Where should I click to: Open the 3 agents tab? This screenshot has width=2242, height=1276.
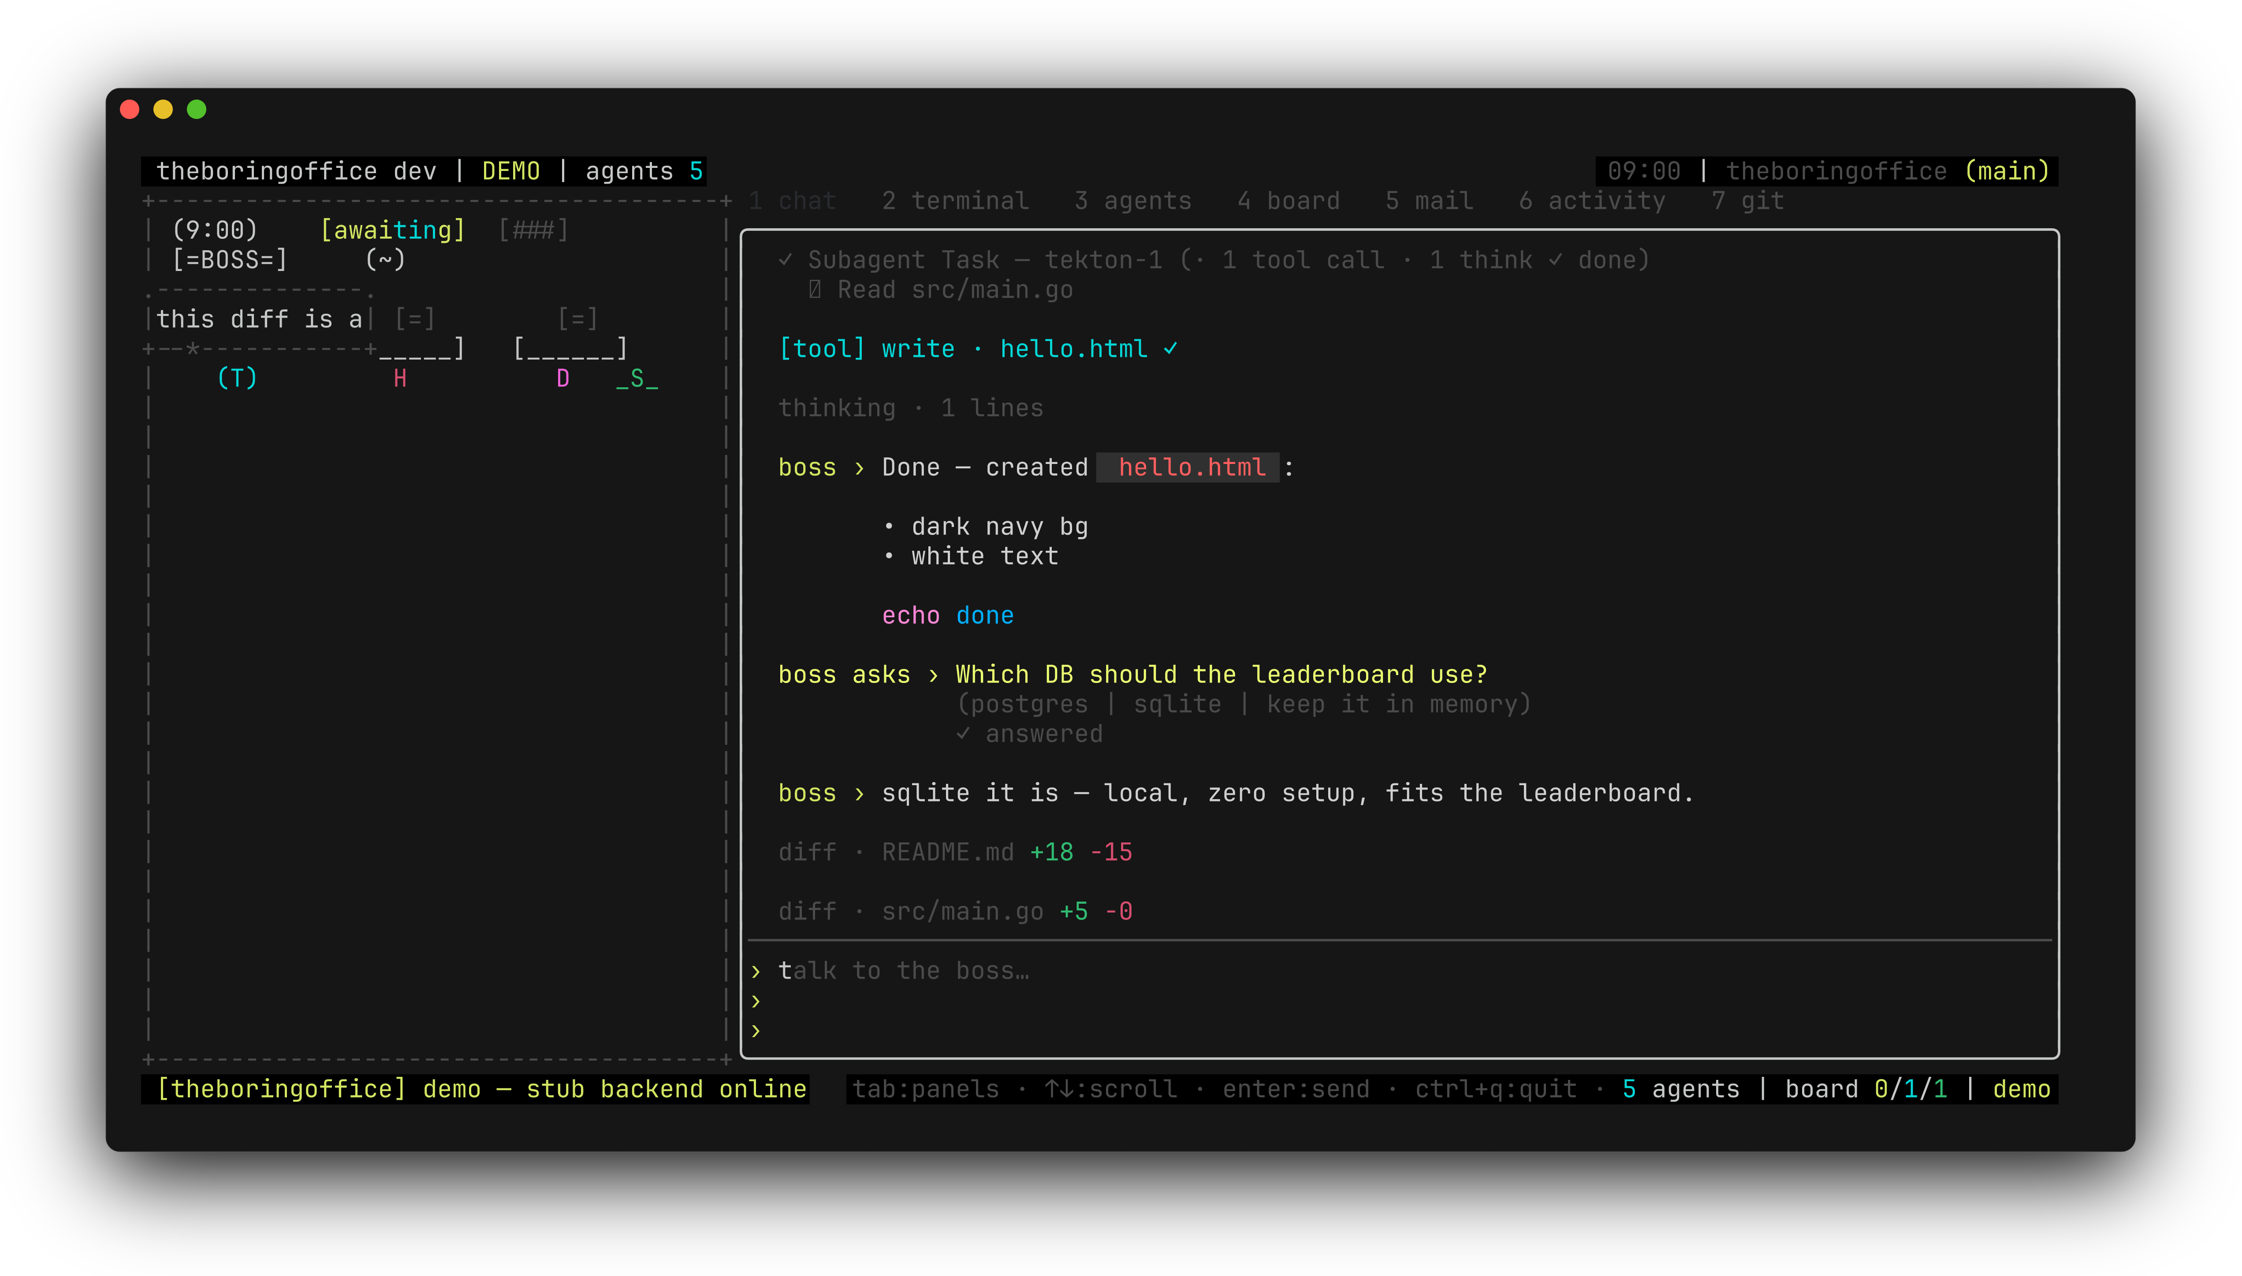click(x=1133, y=200)
